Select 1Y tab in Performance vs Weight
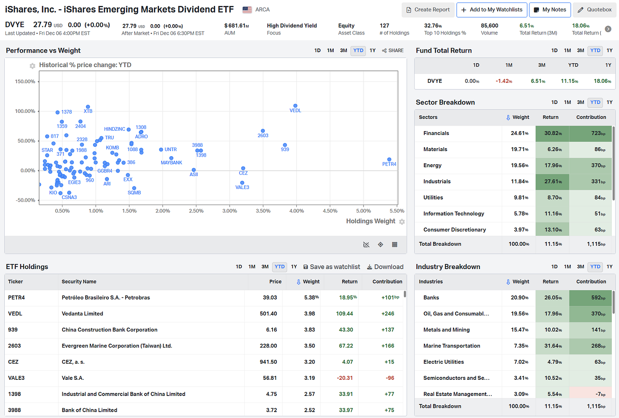The width and height of the screenshot is (619, 418). point(372,50)
